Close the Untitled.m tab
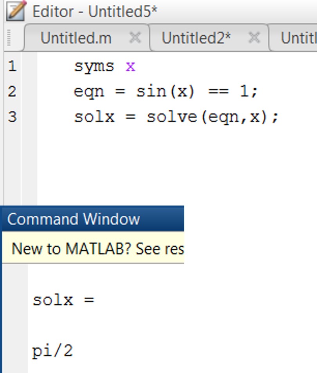 135,38
